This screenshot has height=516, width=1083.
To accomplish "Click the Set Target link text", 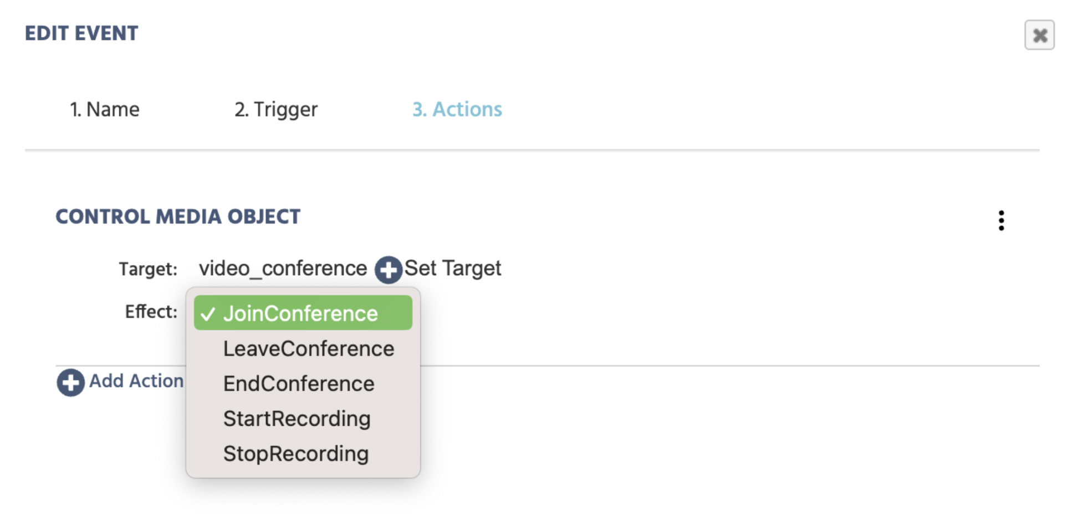I will [x=453, y=269].
